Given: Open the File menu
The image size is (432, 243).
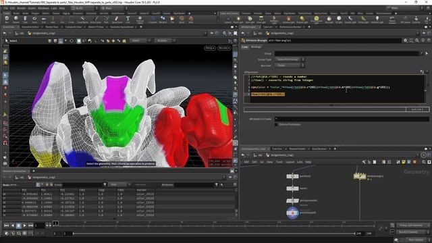Looking at the screenshot, I should click(6, 8).
